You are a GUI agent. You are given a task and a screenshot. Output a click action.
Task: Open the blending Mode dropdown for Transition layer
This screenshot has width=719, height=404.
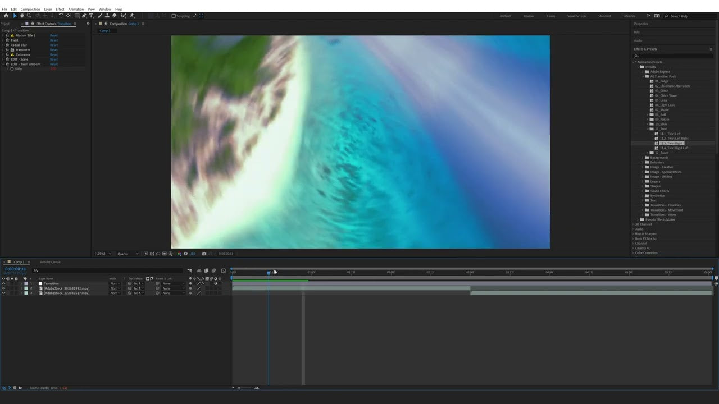point(114,283)
